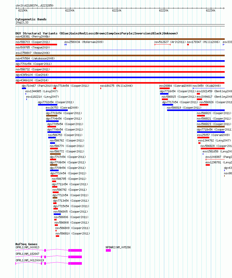Select the dgv7702n54 (Cooper2011) variant label

[x=56, y=102]
